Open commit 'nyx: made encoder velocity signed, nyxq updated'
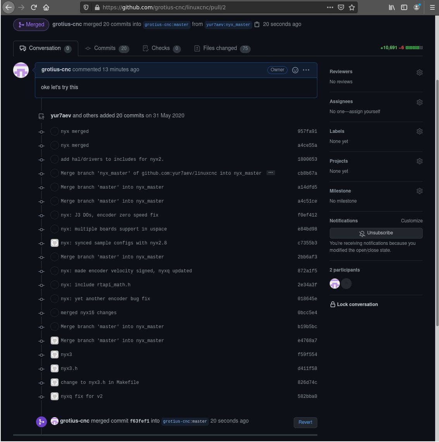The image size is (439, 442). [126, 271]
